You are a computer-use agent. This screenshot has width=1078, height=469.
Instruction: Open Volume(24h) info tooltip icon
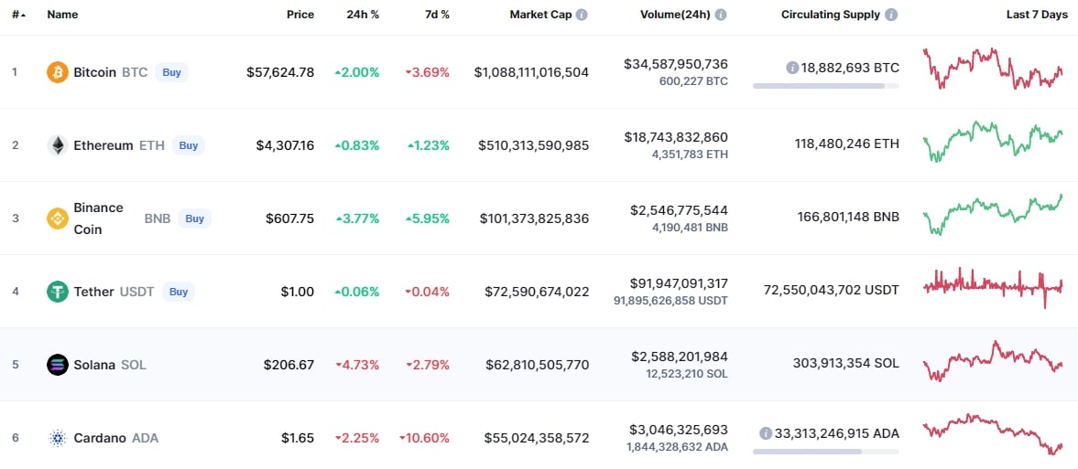click(721, 15)
